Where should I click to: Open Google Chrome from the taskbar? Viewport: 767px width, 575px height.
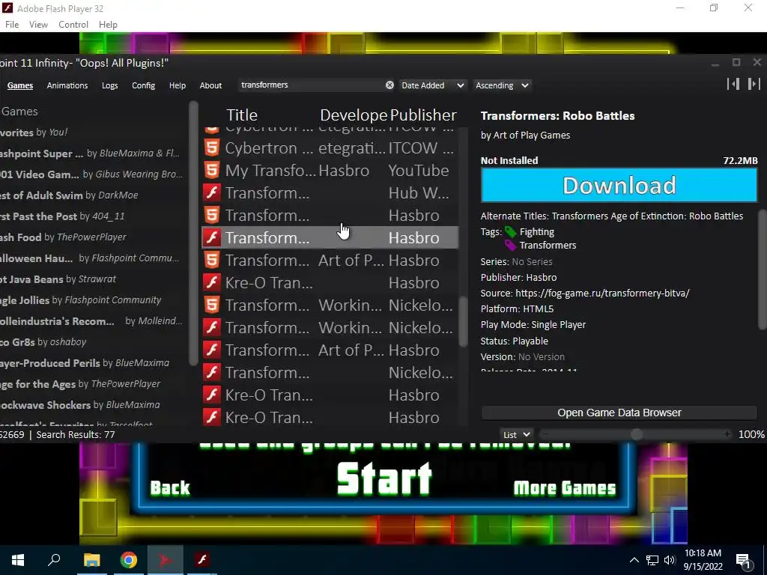pos(129,560)
